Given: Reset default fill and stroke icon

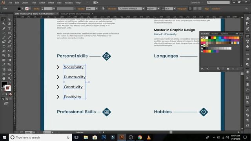Looking at the screenshot, I should pyautogui.click(x=2, y=90).
